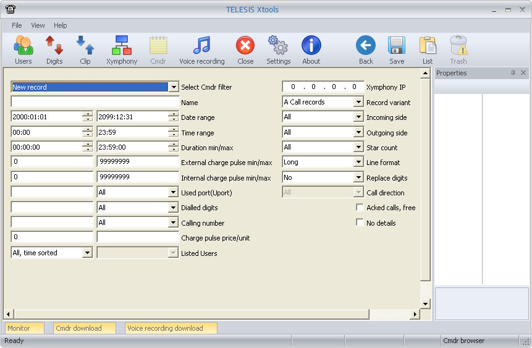This screenshot has height=348, width=532.
Task: Click the Name input field
Action: (95, 102)
